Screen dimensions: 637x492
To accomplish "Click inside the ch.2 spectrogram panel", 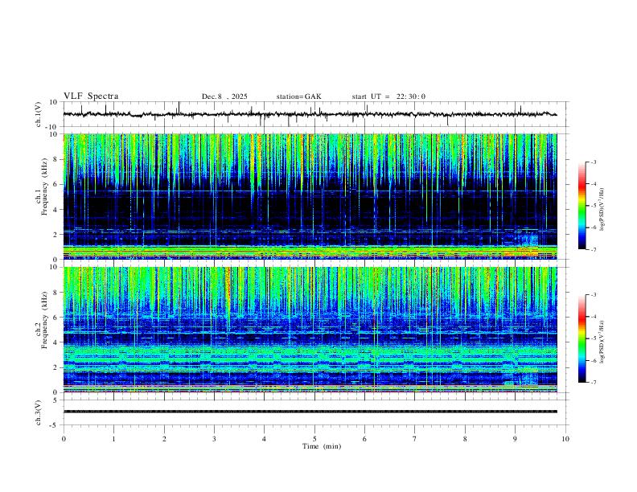I will tap(310, 330).
